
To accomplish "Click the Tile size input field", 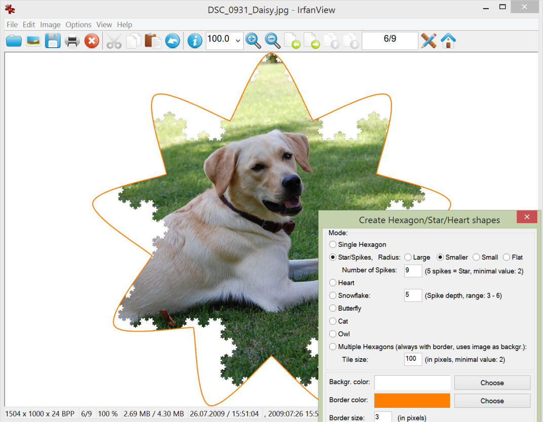I will 413,359.
